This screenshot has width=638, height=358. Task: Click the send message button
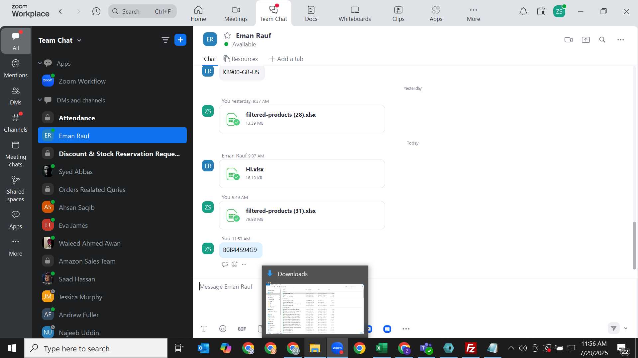pyautogui.click(x=614, y=328)
